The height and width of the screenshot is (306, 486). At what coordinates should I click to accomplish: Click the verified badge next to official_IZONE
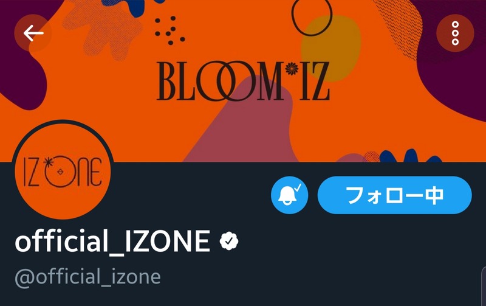coord(229,241)
